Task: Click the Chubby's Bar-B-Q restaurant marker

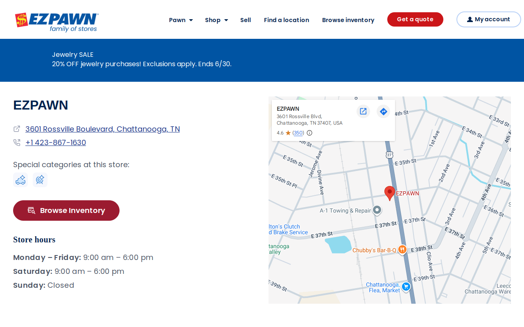Action: pos(402,249)
